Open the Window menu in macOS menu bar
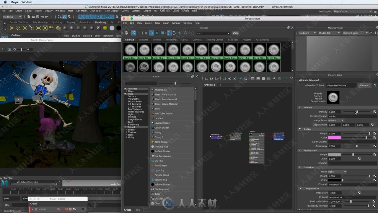 (27, 2)
